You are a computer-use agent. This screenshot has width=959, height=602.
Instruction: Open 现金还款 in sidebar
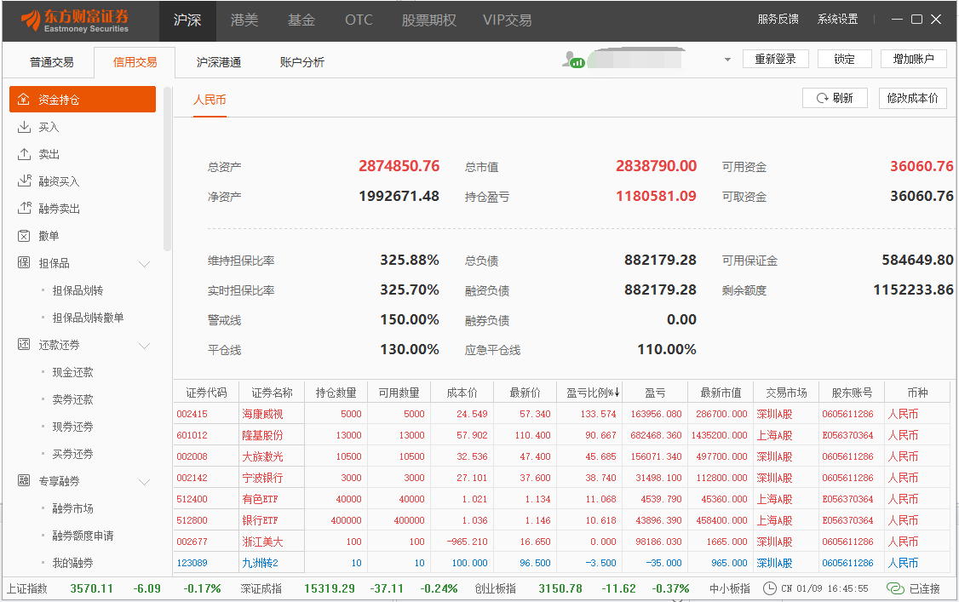tap(72, 371)
